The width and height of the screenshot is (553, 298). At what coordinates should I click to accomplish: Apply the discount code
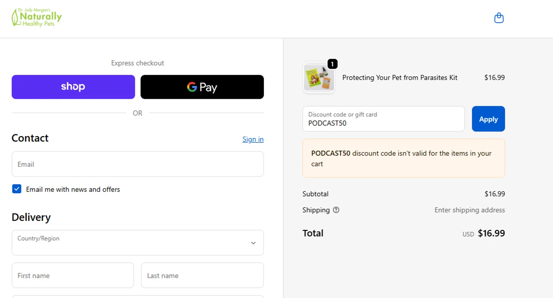[x=488, y=119]
